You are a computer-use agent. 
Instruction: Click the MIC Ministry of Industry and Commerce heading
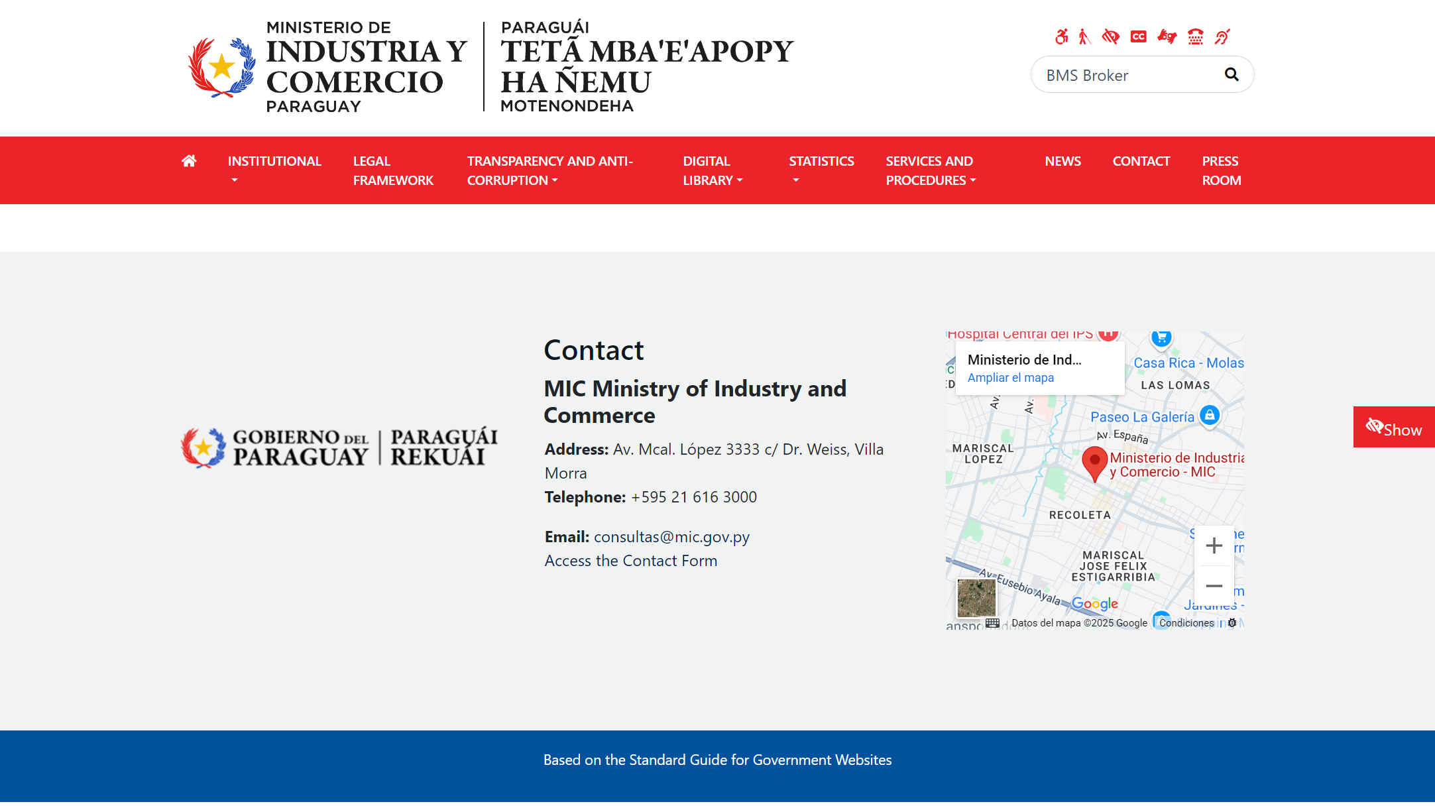tap(695, 402)
